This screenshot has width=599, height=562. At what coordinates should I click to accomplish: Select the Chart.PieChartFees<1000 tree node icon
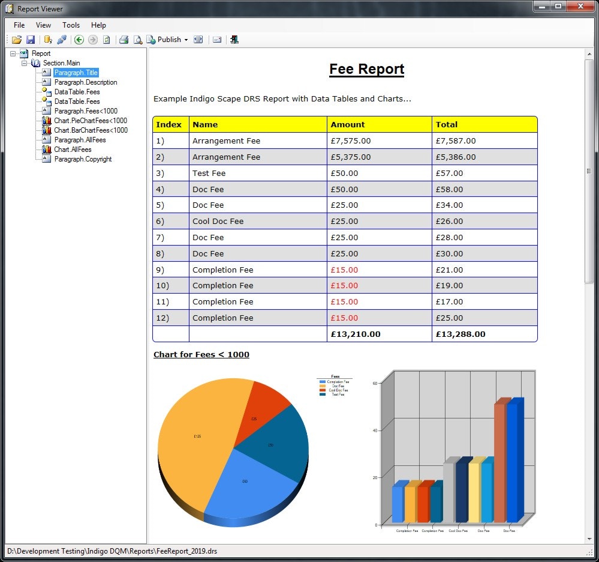[46, 121]
